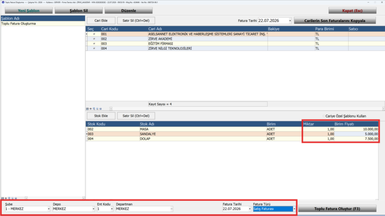Open the Depo dropdown arrow
This screenshot has height=216, width=385.
(93, 209)
